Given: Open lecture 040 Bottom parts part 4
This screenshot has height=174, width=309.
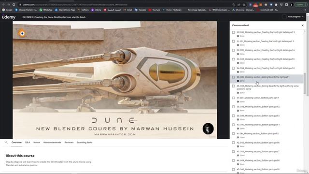Looking at the screenshot, I should pos(267,127).
